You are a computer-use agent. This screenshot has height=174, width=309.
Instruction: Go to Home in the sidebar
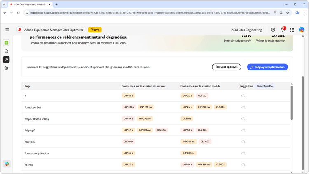(x=6, y=51)
